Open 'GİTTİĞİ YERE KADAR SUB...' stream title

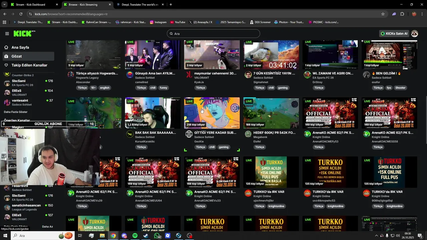[x=215, y=133]
